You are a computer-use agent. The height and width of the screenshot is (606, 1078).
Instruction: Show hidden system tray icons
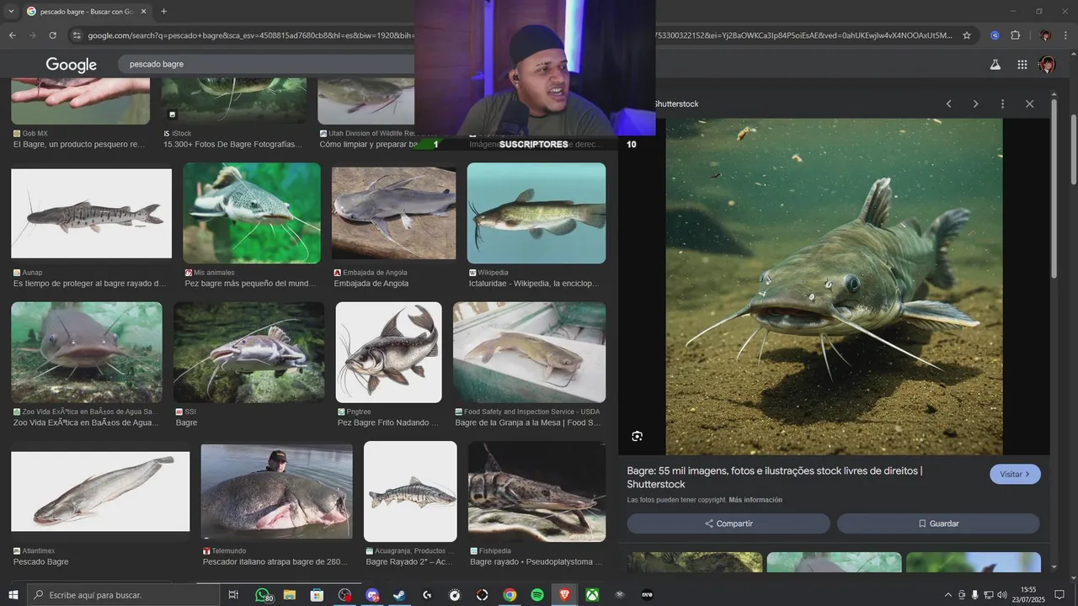tap(948, 595)
